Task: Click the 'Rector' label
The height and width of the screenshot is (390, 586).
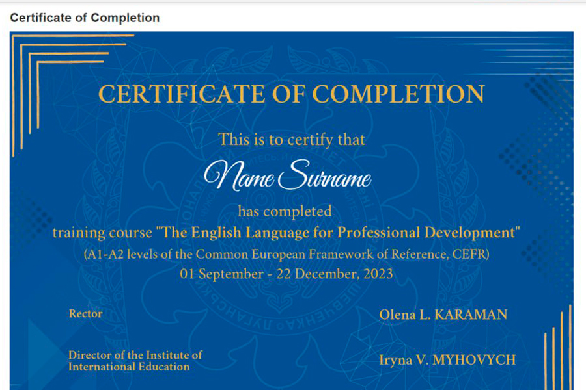Action: point(85,313)
